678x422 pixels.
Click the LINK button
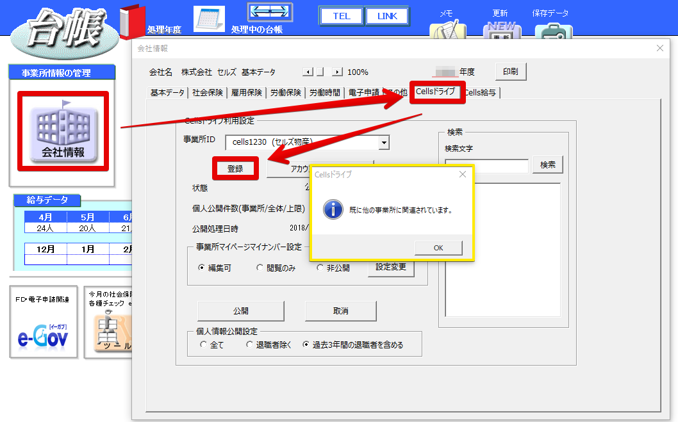(x=387, y=17)
